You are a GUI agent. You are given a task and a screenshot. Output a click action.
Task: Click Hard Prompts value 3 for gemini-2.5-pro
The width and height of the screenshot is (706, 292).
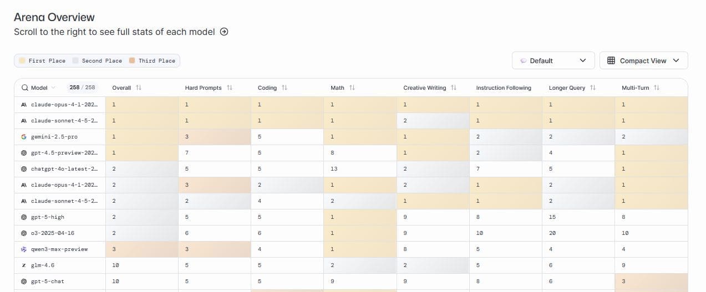click(187, 136)
